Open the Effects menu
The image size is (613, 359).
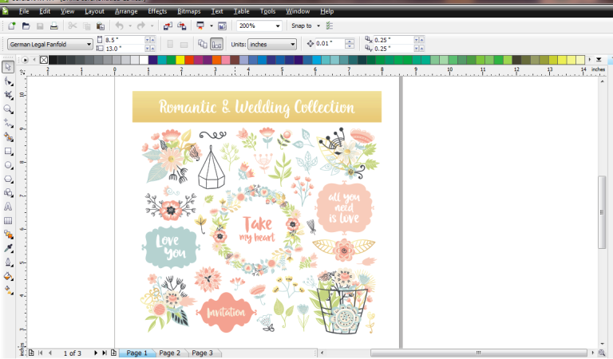(157, 11)
